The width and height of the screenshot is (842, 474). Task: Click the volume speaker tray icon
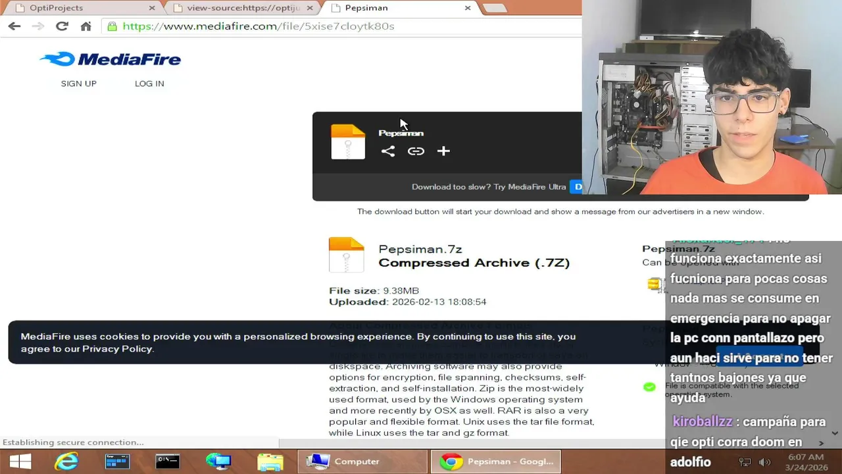764,462
